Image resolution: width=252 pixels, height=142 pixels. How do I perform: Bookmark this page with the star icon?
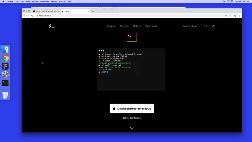coord(230,16)
